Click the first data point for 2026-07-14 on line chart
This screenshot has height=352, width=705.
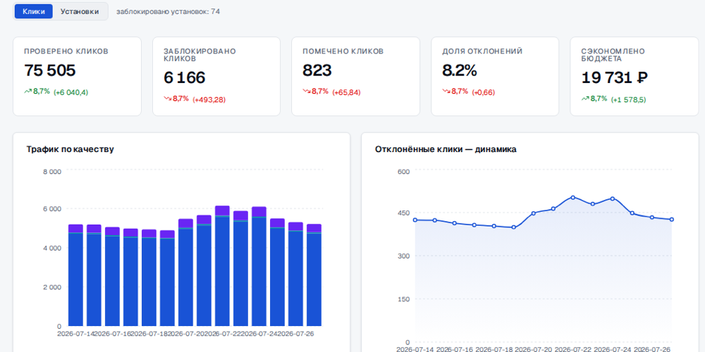pyautogui.click(x=415, y=220)
